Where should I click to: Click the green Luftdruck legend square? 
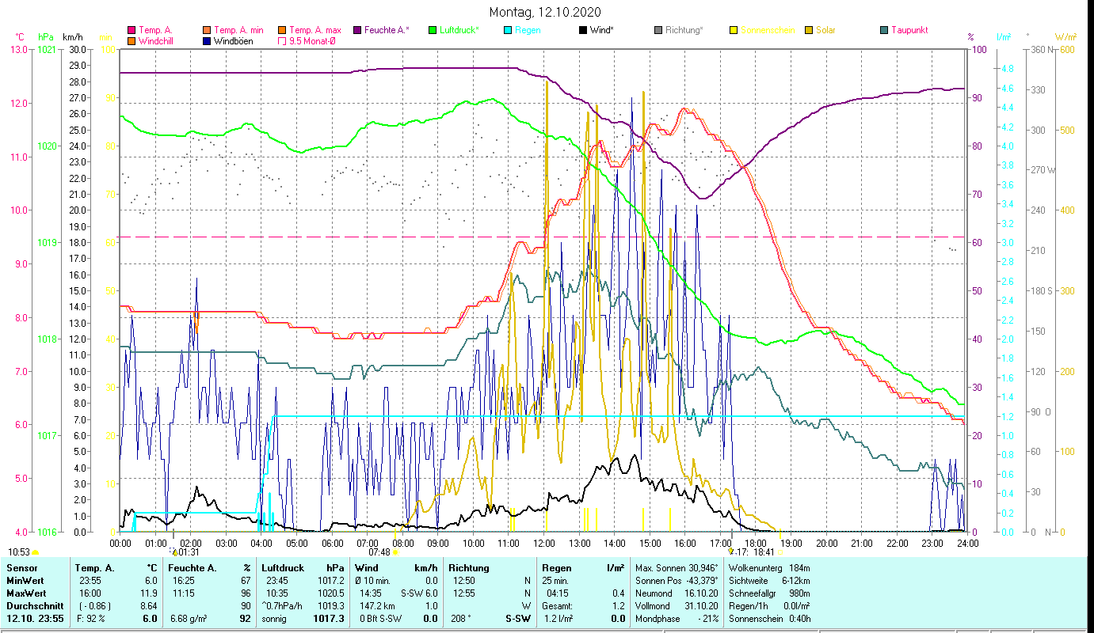pos(433,30)
